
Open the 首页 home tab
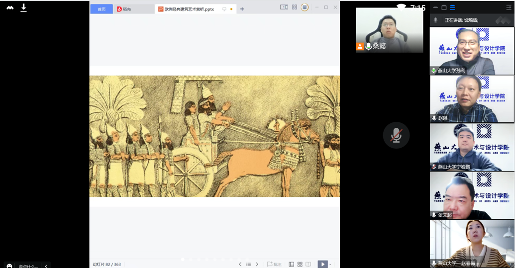tap(102, 9)
